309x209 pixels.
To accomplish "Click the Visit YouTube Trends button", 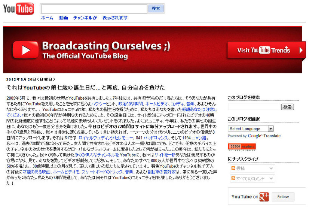I will [x=266, y=50].
